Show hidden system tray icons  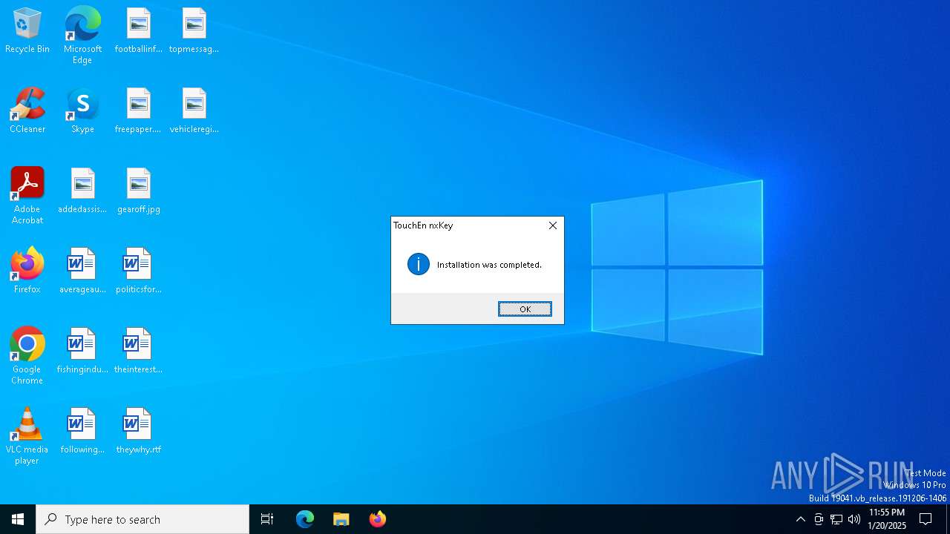(x=800, y=519)
